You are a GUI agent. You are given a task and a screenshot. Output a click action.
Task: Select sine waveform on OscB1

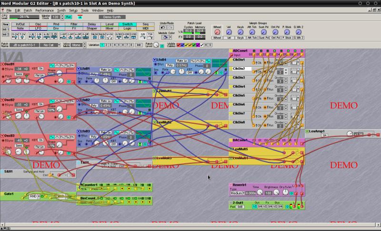(x=52, y=66)
